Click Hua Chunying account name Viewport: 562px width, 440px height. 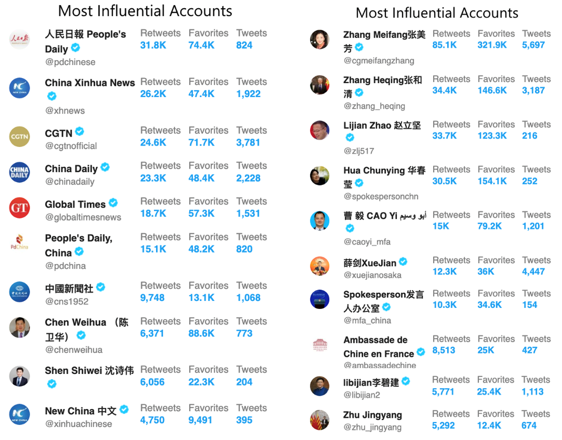pyautogui.click(x=384, y=176)
